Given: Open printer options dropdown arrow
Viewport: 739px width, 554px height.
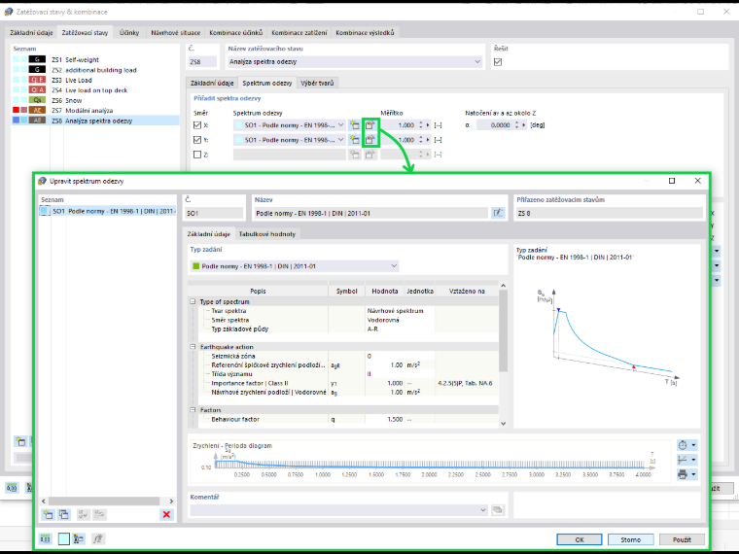Looking at the screenshot, I should pos(693,474).
